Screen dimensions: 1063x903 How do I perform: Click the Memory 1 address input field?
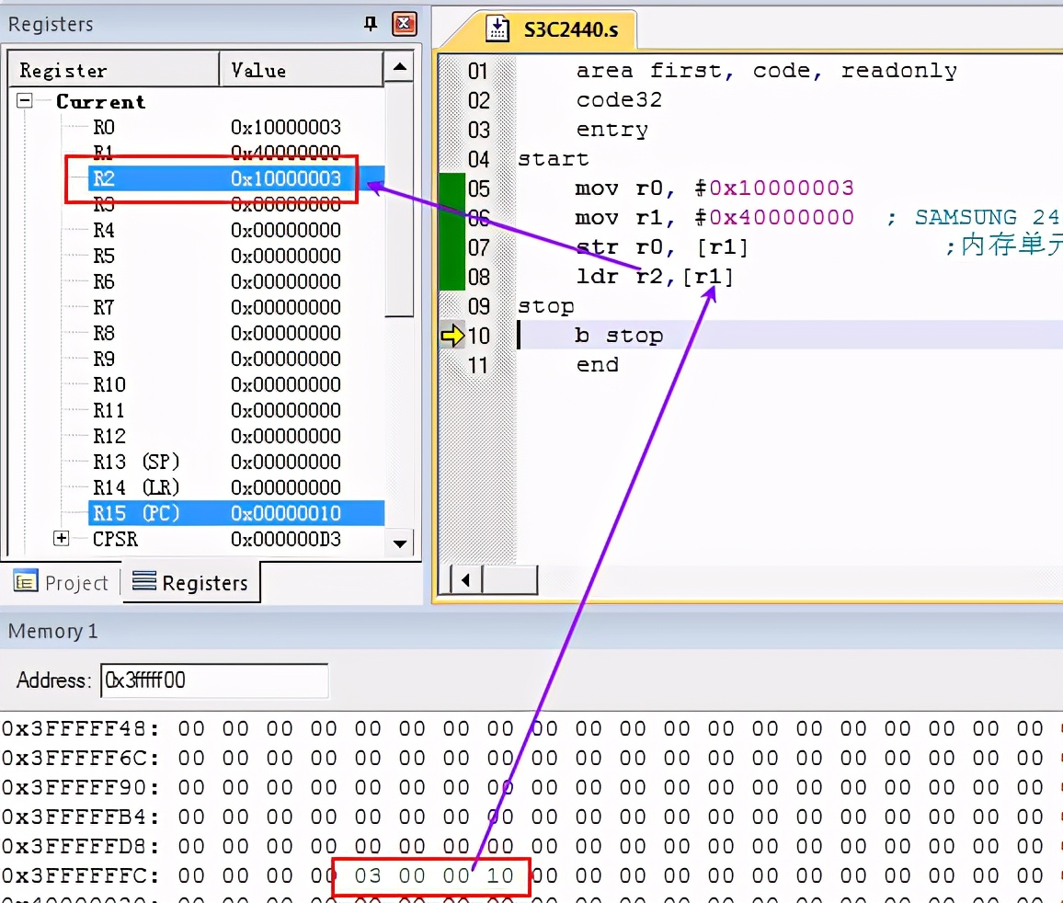pyautogui.click(x=213, y=680)
